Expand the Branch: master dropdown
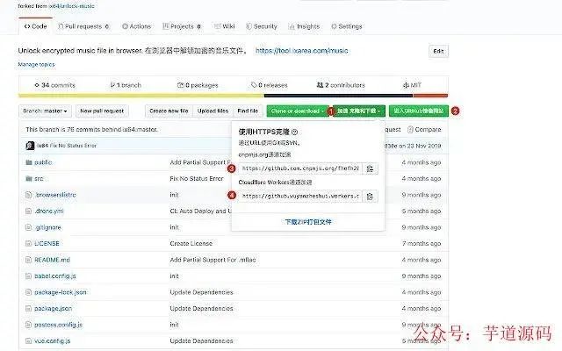The height and width of the screenshot is (351, 562). coord(45,111)
